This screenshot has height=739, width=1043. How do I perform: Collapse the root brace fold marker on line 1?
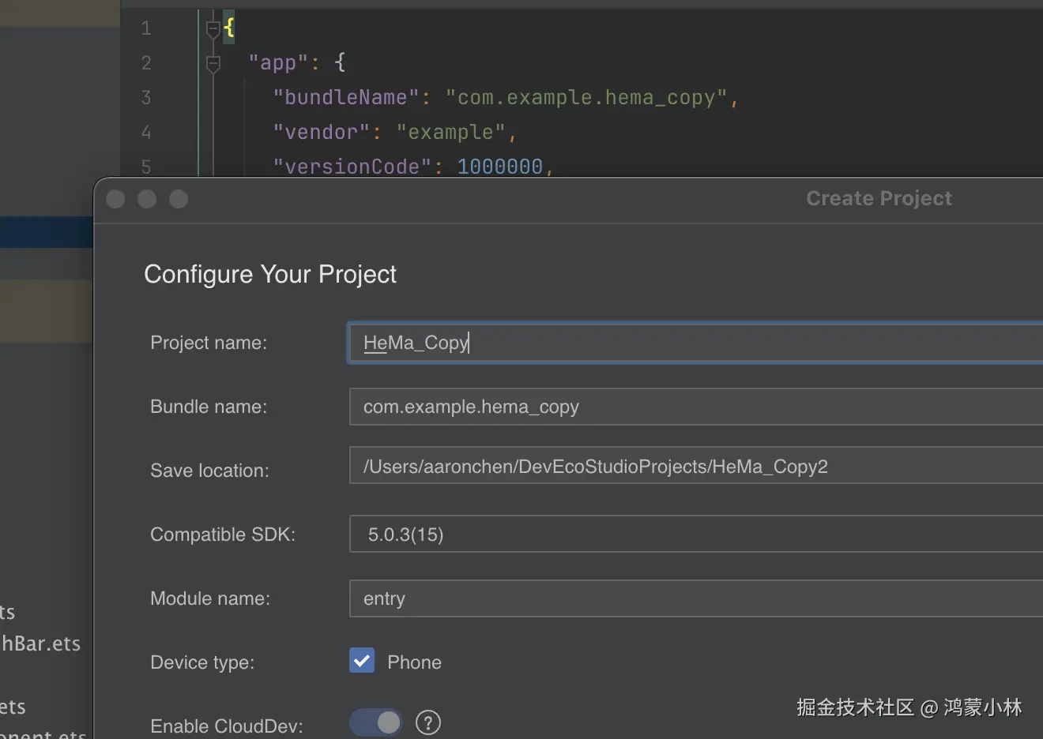coord(213,29)
